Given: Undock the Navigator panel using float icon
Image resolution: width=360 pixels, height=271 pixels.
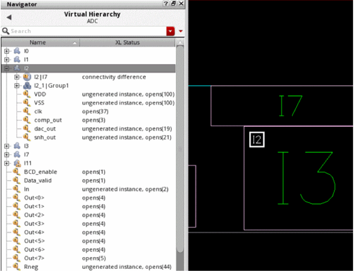Looking at the screenshot, I should pos(174,4).
